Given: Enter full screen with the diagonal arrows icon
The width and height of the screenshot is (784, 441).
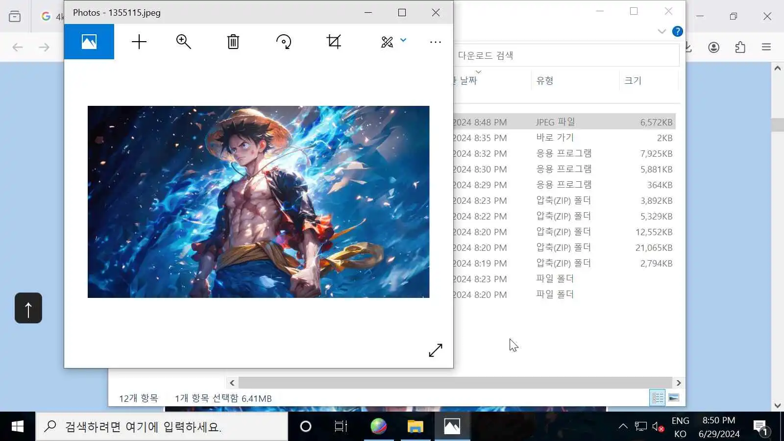Looking at the screenshot, I should (436, 350).
